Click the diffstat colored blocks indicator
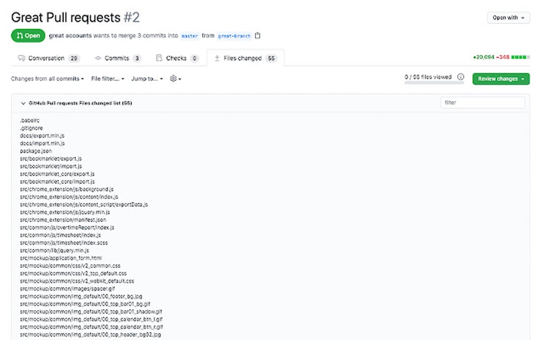This screenshot has height=340, width=544. (521, 58)
